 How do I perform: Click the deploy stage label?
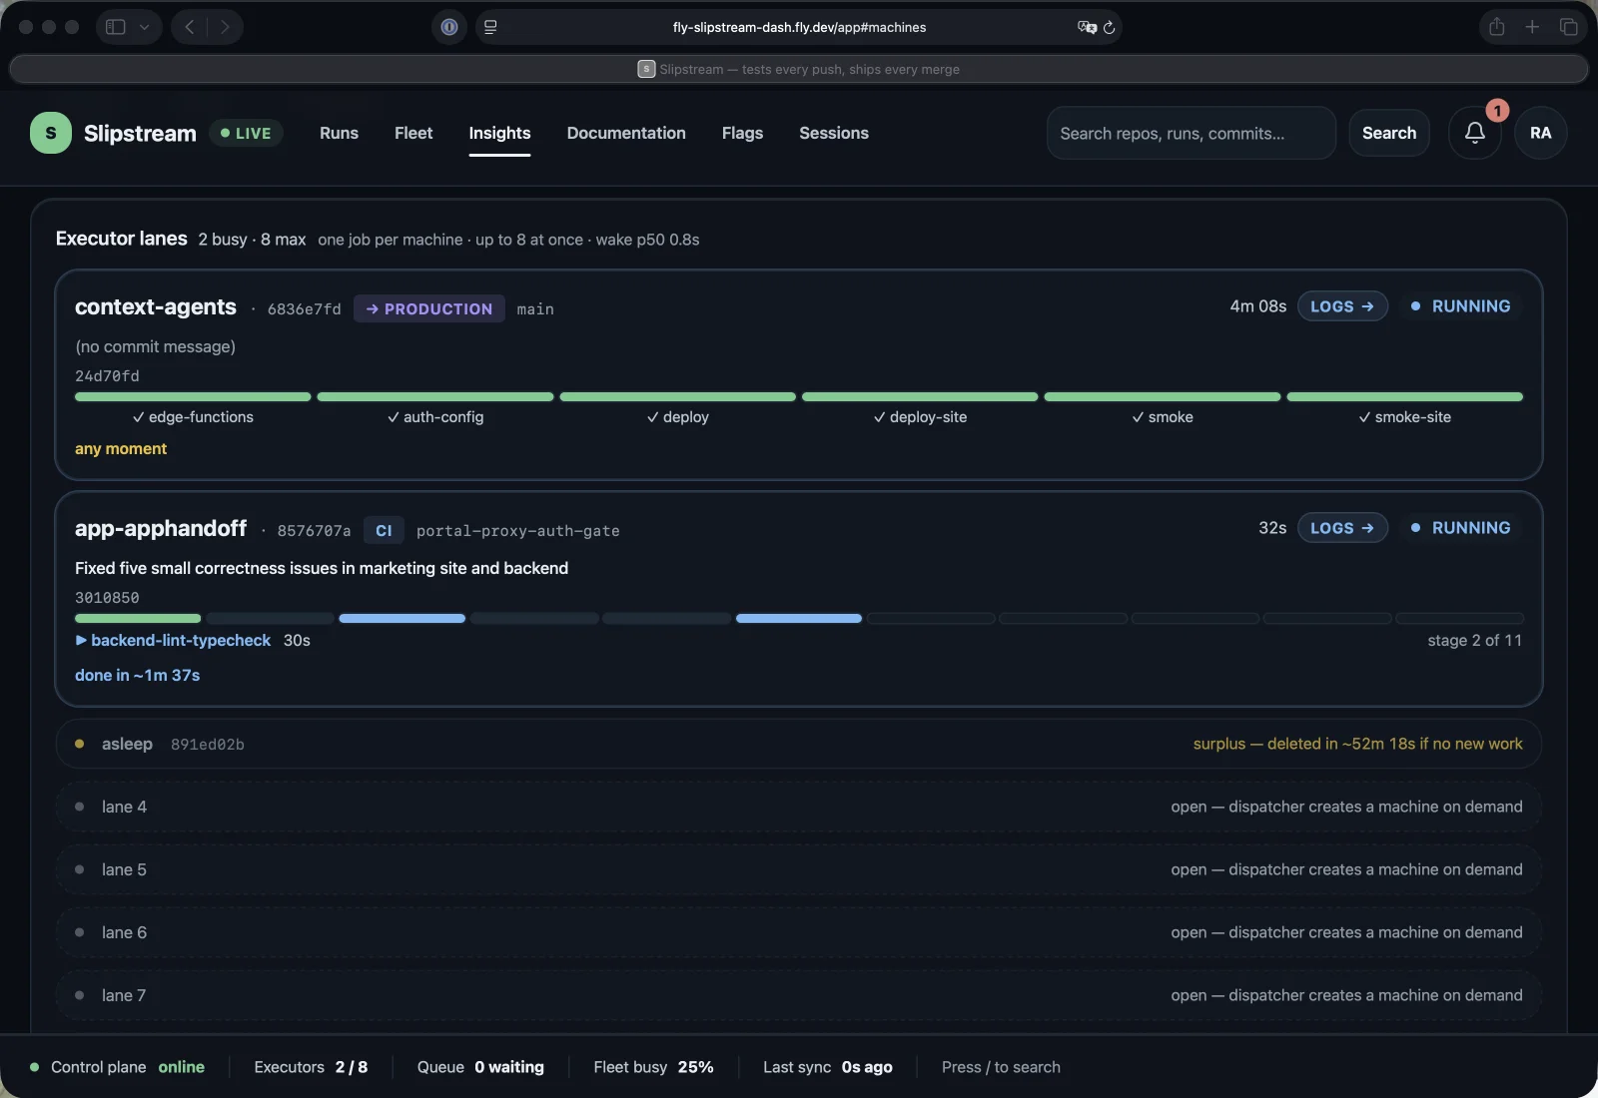click(x=677, y=417)
